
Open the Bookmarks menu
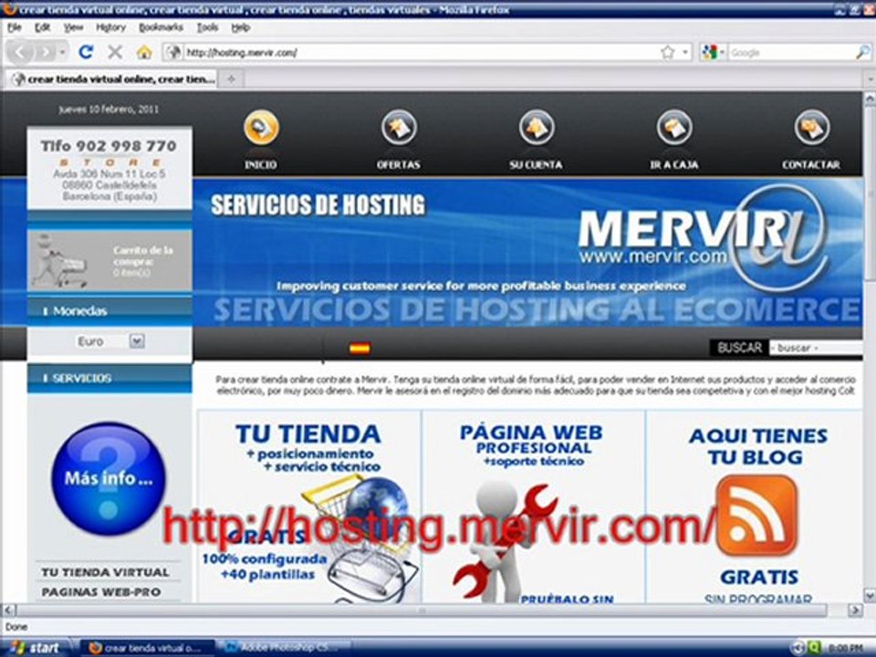point(161,27)
